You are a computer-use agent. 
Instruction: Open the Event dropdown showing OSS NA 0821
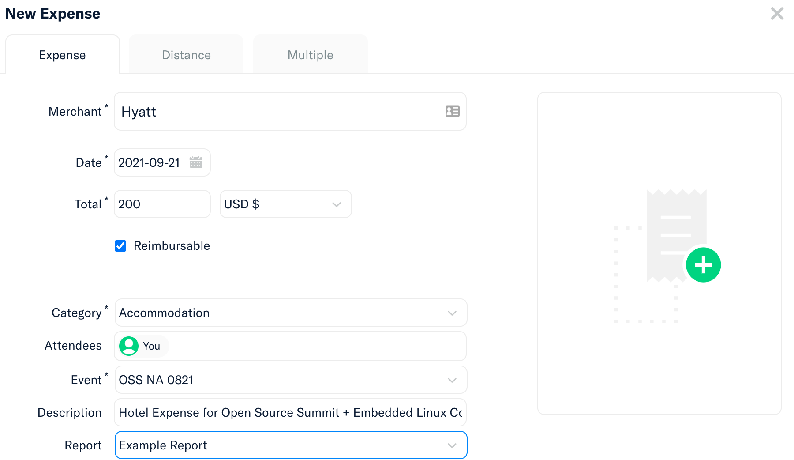click(x=290, y=380)
